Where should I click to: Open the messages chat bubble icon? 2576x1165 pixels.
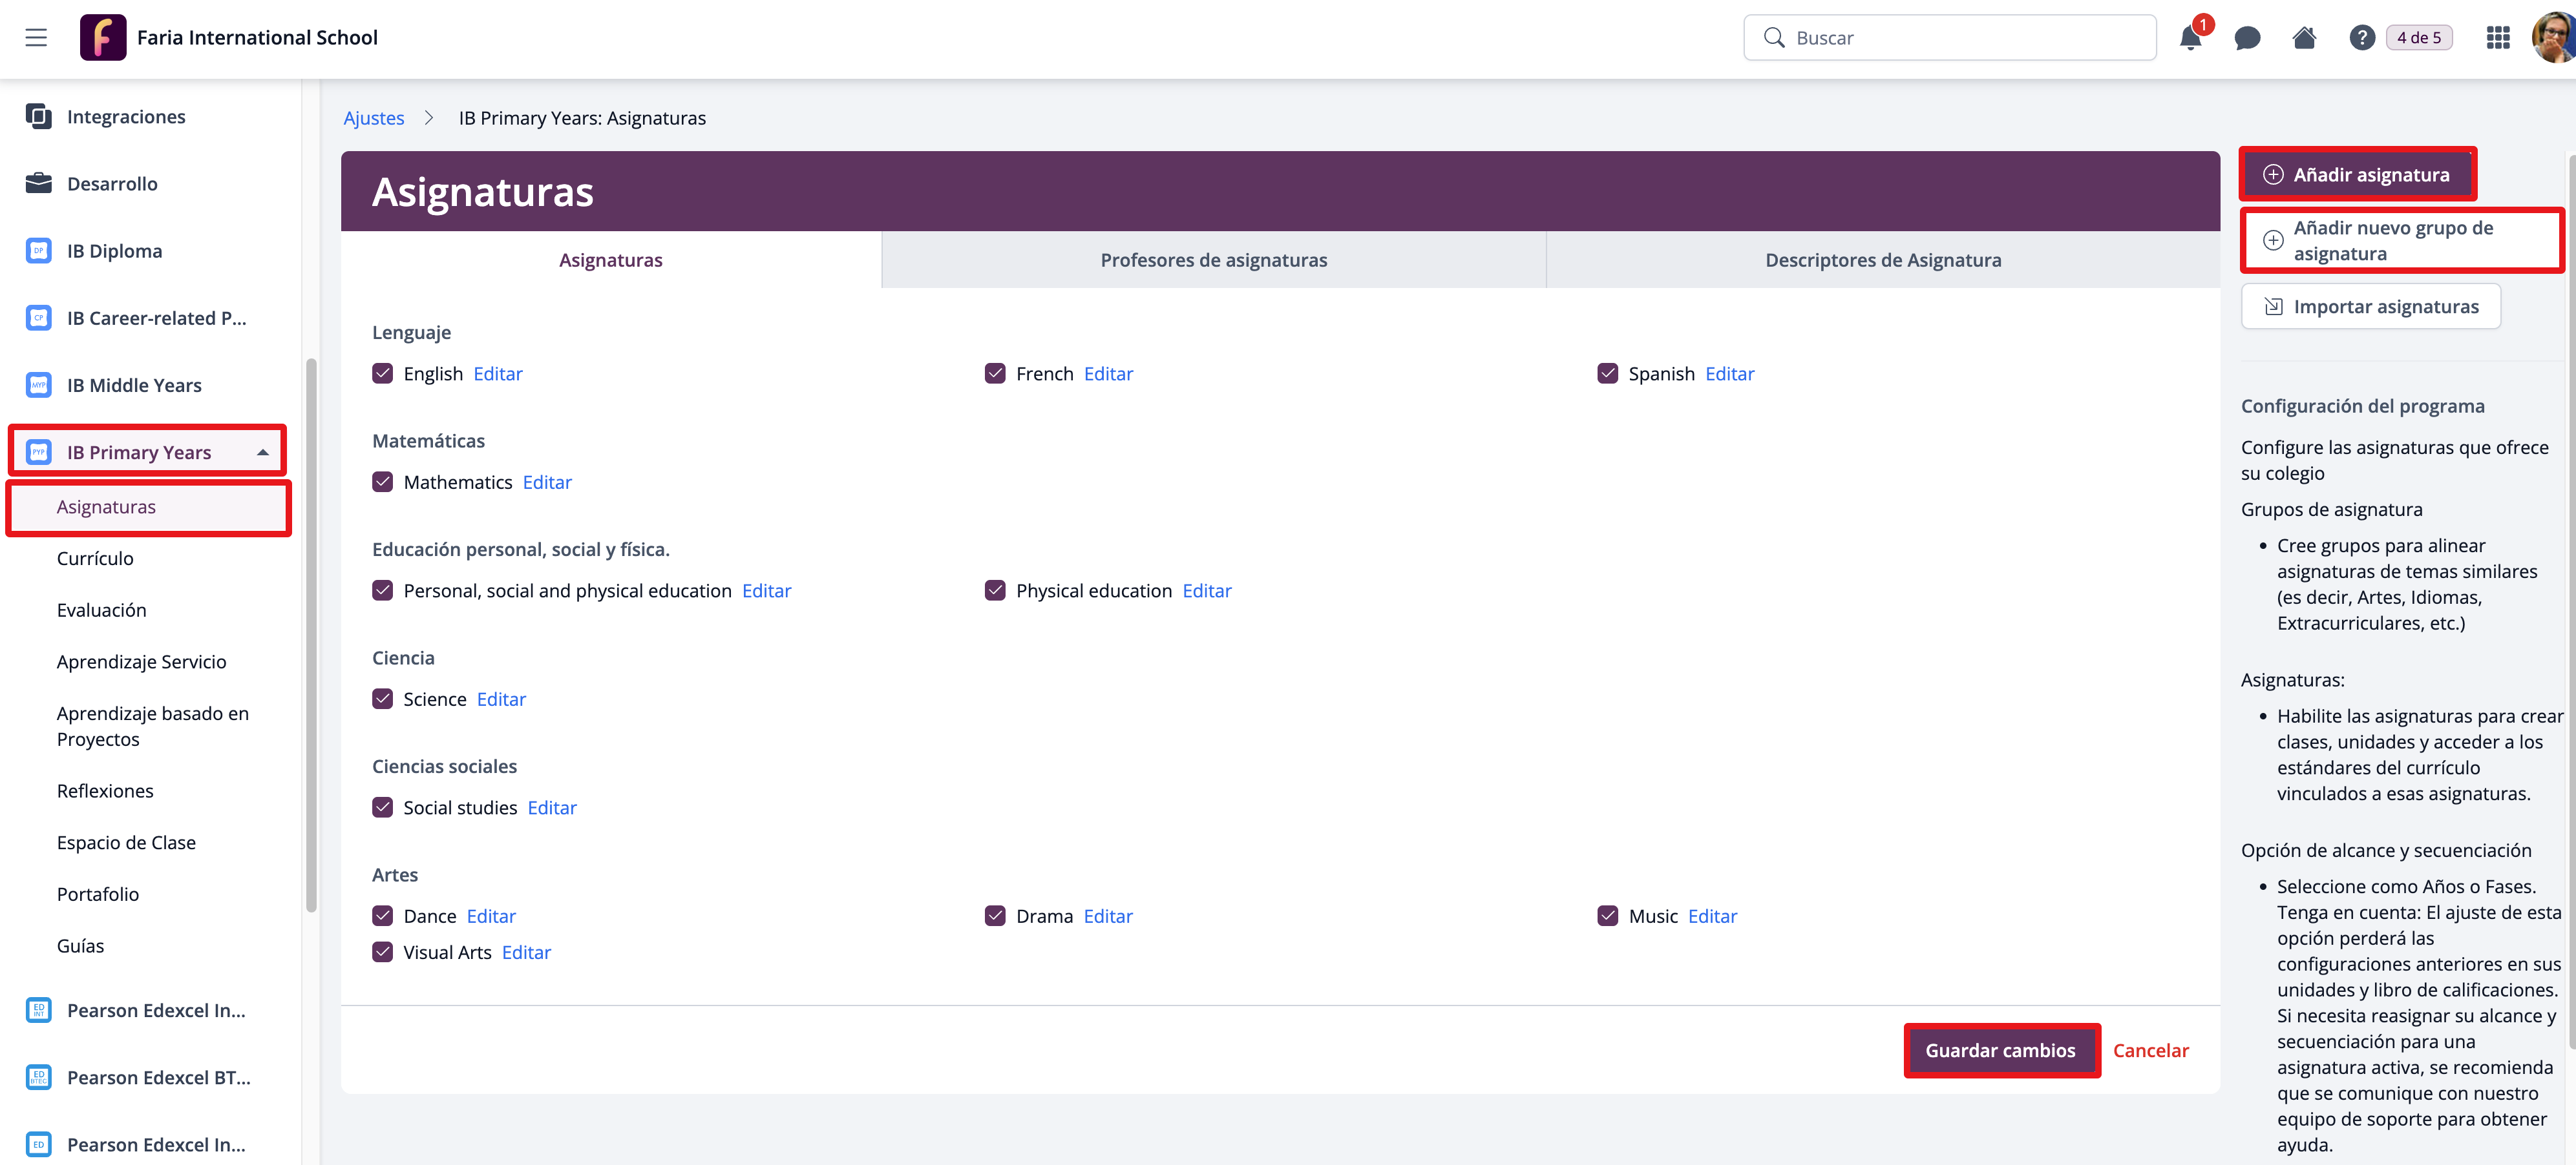pyautogui.click(x=2247, y=39)
